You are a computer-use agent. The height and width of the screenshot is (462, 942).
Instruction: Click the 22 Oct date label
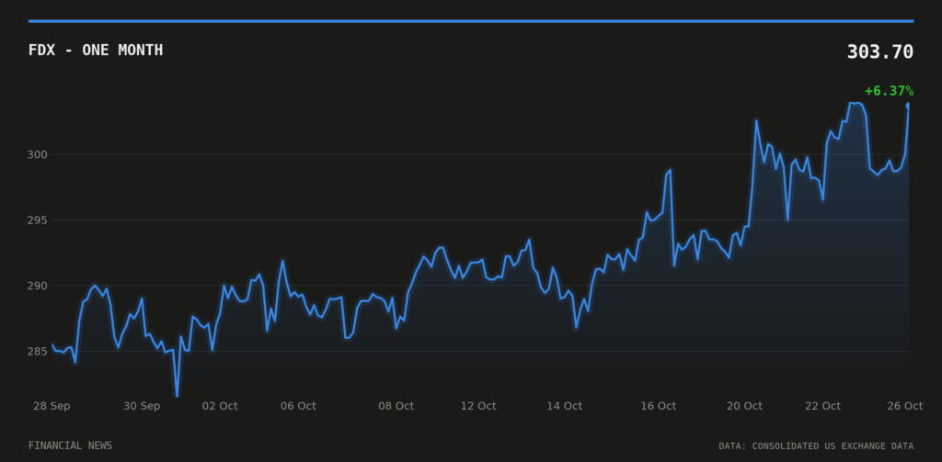pyautogui.click(x=822, y=406)
